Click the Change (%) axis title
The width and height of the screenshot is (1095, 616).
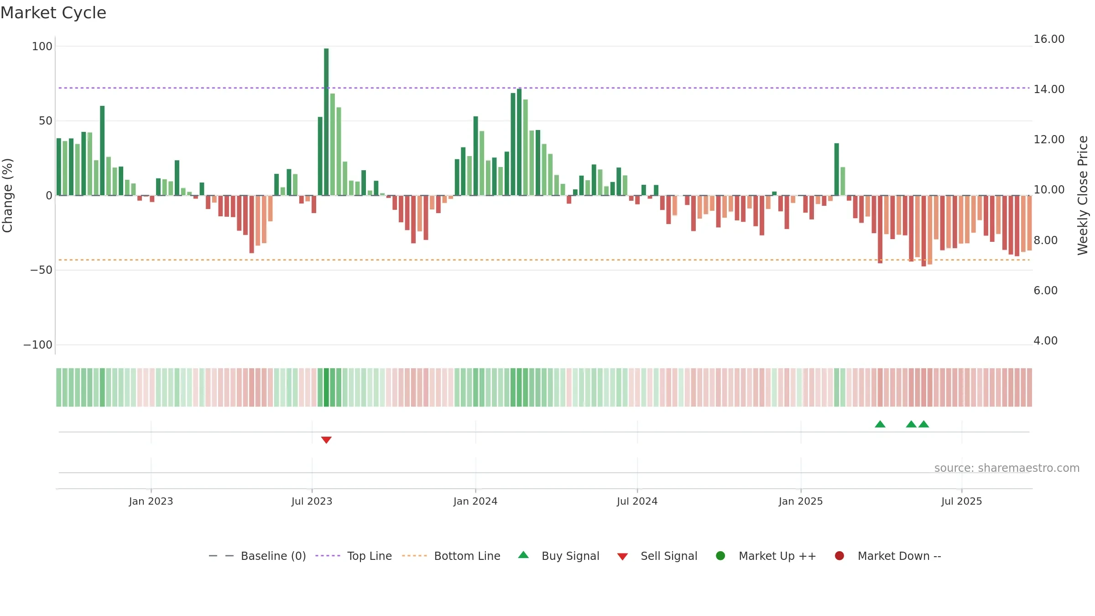click(x=7, y=195)
